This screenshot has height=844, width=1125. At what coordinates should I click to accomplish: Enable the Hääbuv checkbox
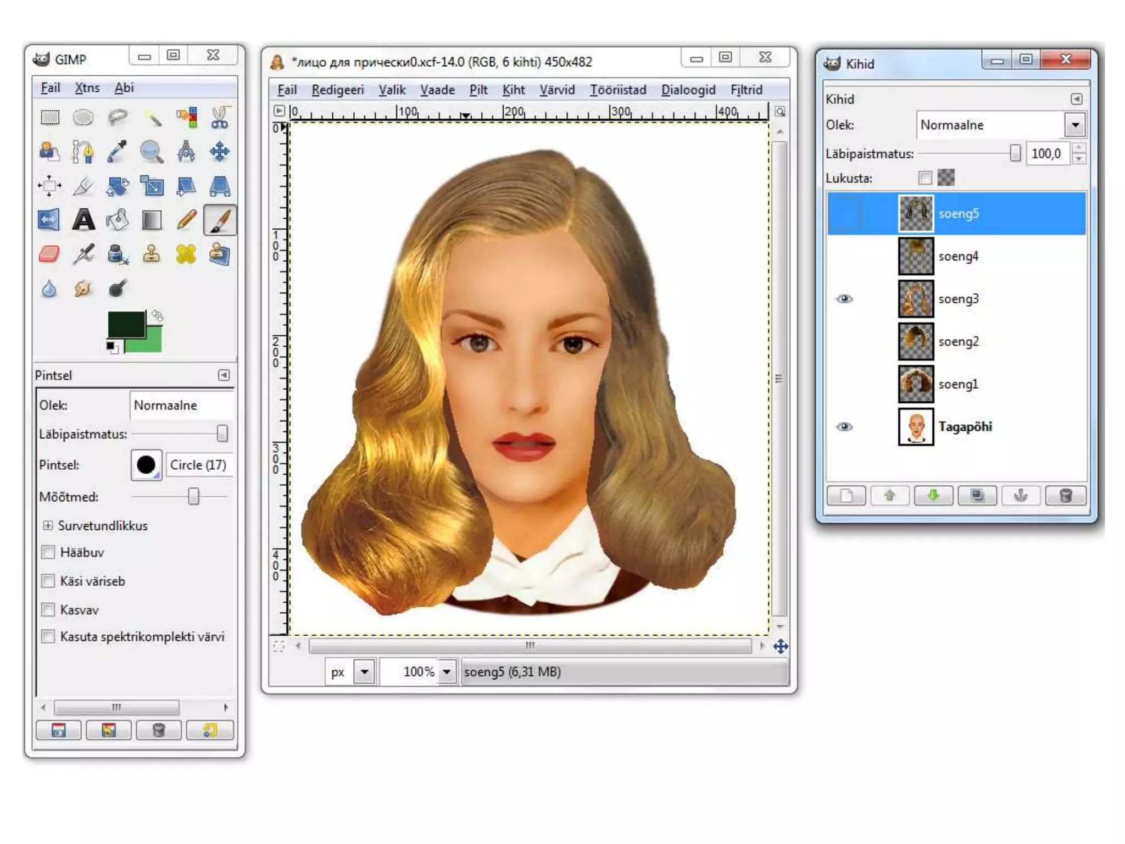[x=48, y=552]
